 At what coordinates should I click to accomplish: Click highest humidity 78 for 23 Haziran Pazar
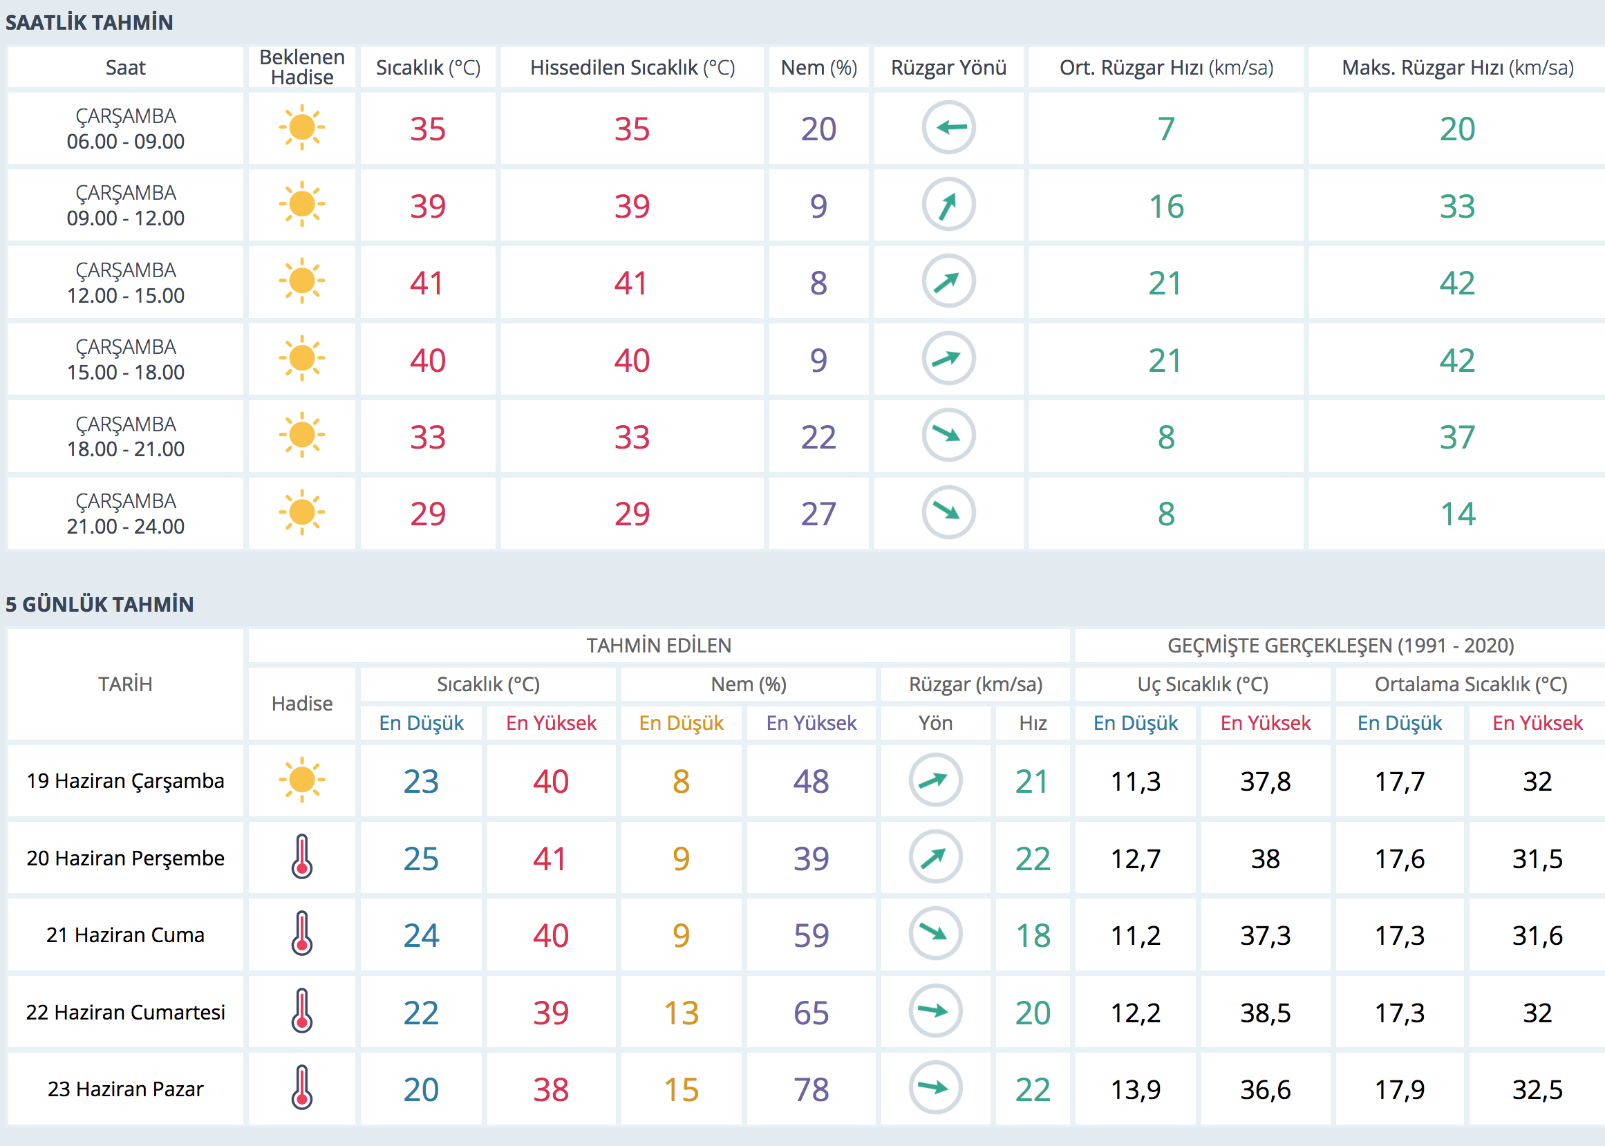click(811, 1089)
